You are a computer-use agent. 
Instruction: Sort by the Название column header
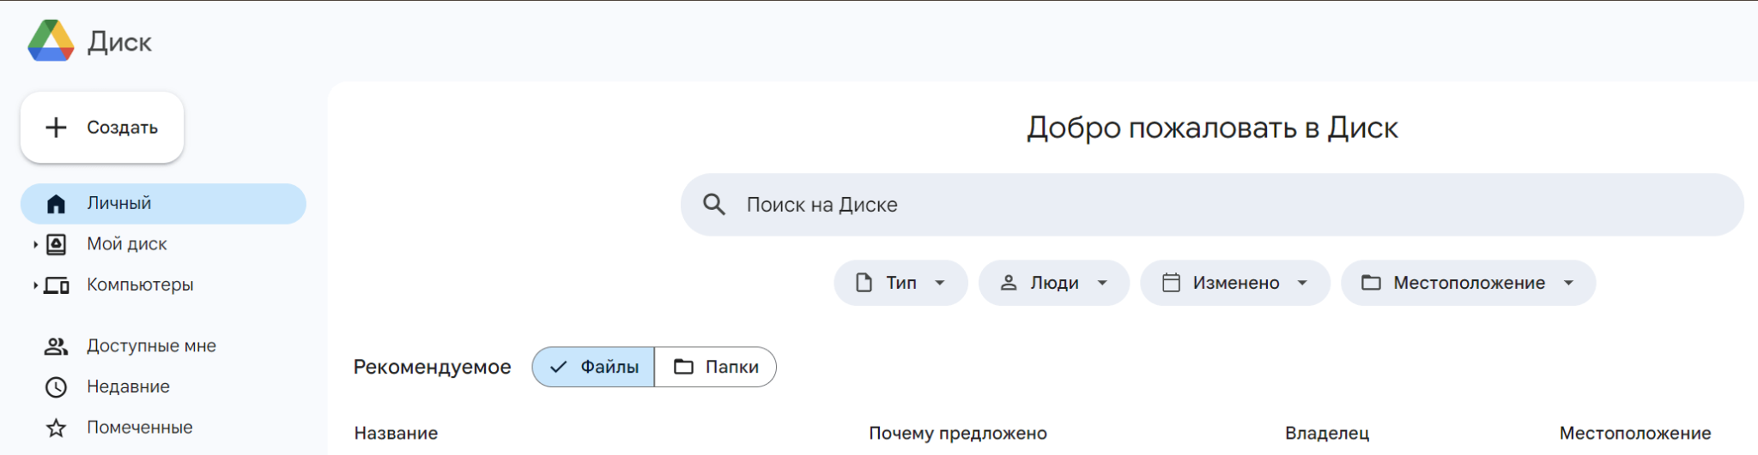(396, 433)
